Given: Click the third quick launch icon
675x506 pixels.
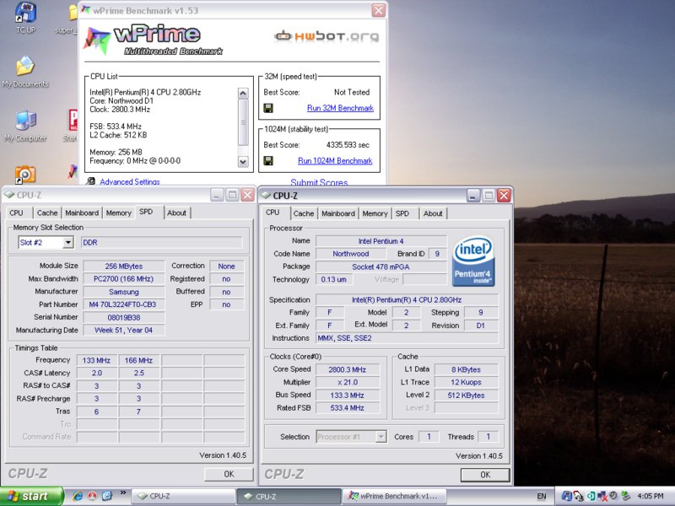Looking at the screenshot, I should (107, 496).
